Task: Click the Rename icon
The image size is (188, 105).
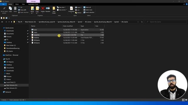Action: pos(48,8)
